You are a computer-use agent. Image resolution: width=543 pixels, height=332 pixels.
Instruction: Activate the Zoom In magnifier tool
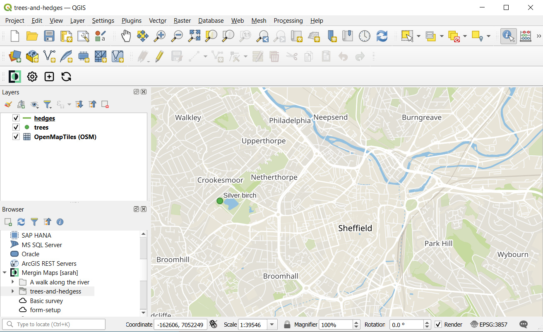pyautogui.click(x=159, y=36)
